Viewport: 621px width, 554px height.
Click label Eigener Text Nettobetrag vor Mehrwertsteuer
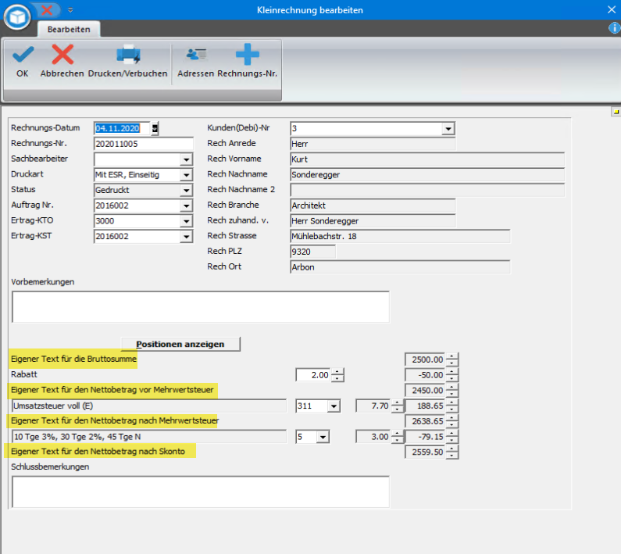(112, 390)
